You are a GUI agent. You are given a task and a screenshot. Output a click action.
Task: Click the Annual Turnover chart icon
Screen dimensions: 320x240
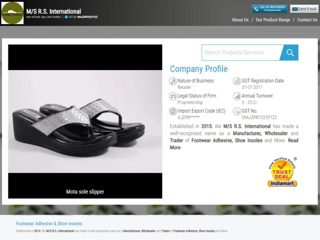pos(237,96)
